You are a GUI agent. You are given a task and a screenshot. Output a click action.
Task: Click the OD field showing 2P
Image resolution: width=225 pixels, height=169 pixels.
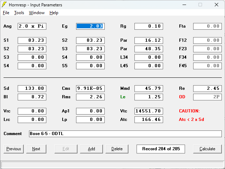click(x=207, y=97)
